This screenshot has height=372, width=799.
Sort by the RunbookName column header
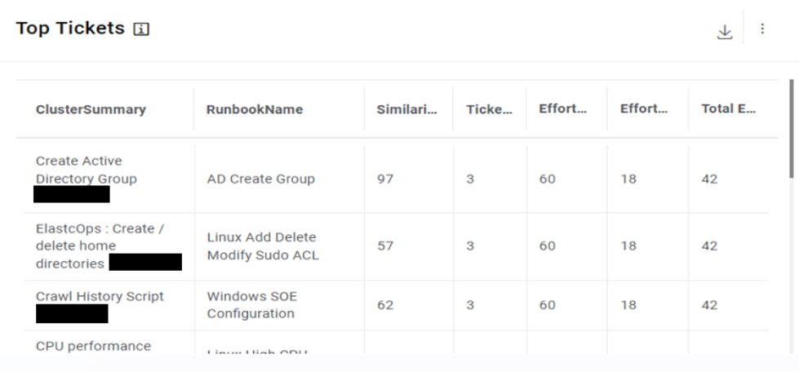point(255,109)
